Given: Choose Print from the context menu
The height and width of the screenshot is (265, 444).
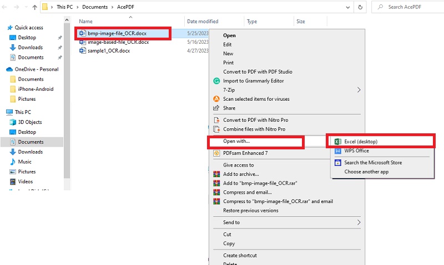Looking at the screenshot, I should tap(228, 63).
